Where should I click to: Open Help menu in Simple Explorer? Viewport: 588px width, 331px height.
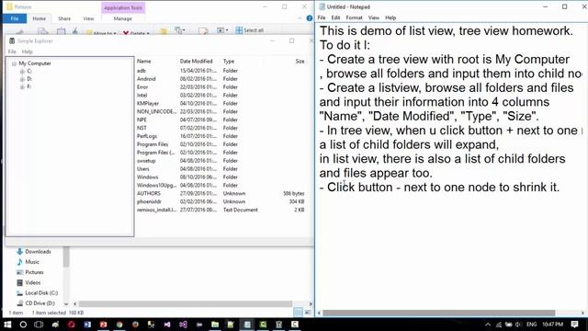pyautogui.click(x=27, y=51)
